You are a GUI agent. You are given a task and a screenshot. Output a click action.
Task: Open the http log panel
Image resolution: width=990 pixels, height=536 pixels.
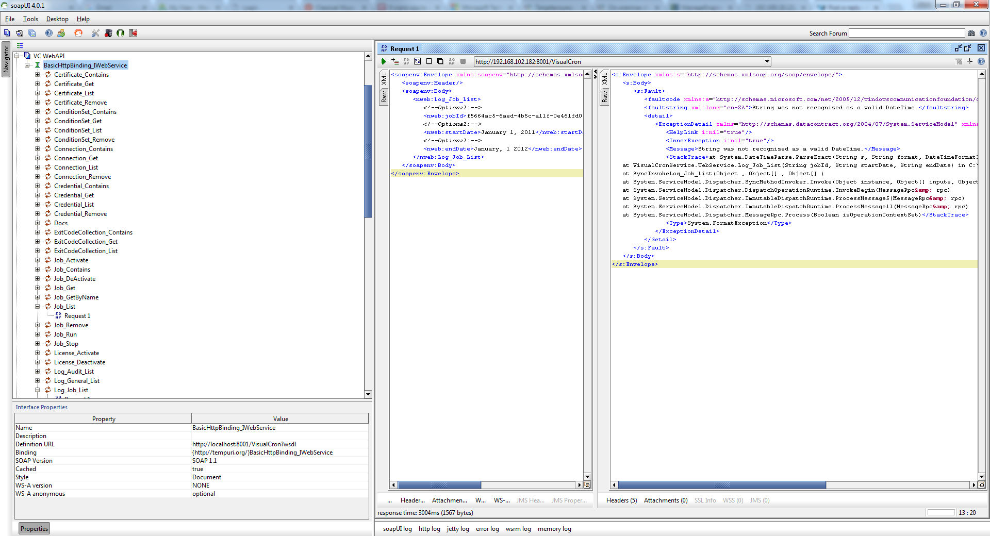(429, 529)
